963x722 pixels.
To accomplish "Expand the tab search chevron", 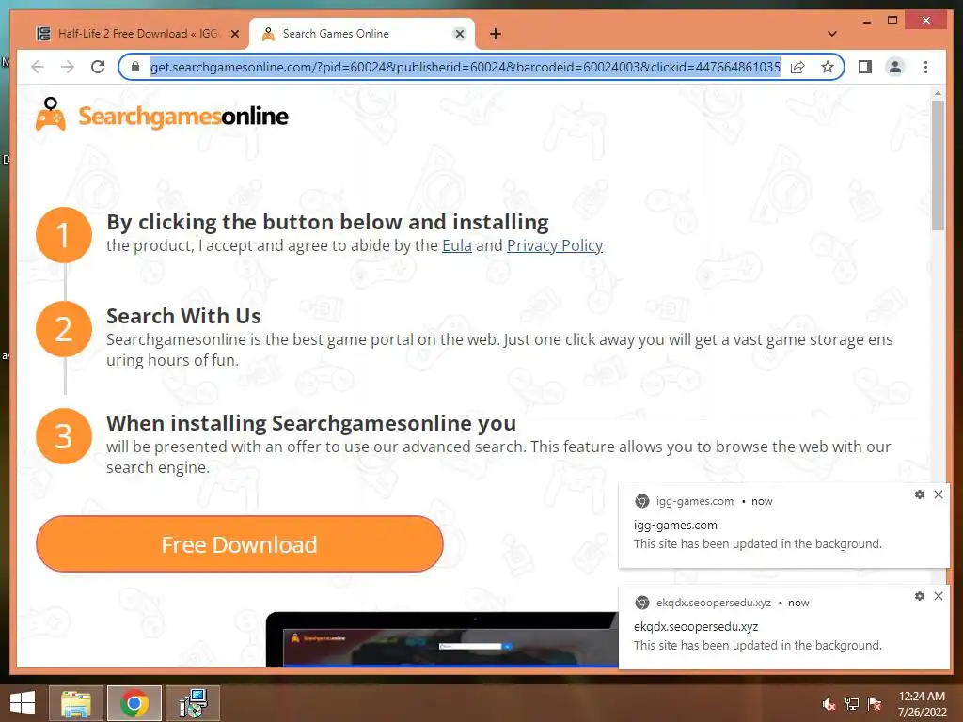I will point(832,34).
